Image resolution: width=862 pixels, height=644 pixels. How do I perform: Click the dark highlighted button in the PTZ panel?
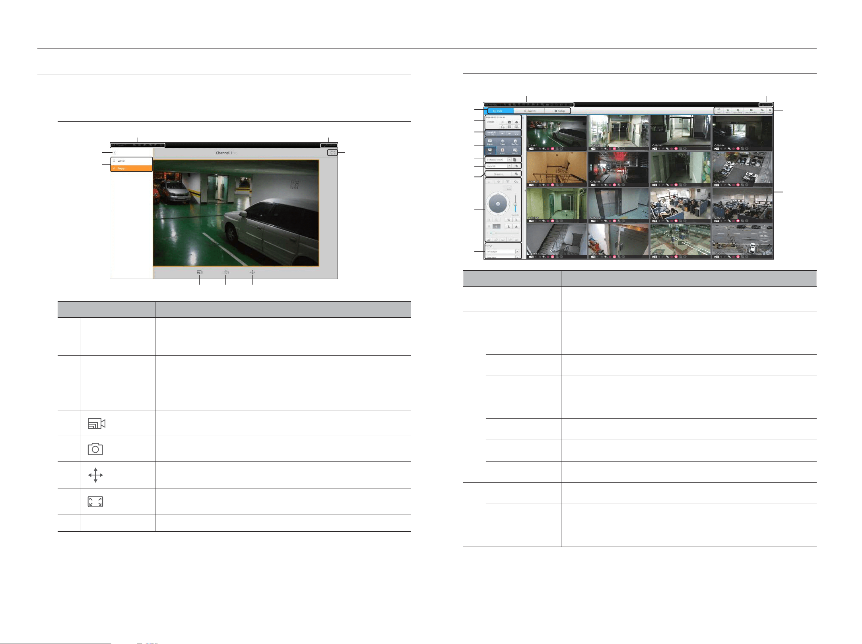tap(497, 227)
